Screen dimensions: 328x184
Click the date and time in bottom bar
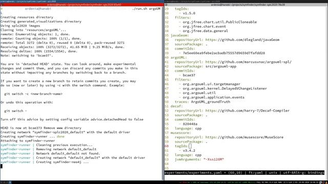[x=309, y=182]
